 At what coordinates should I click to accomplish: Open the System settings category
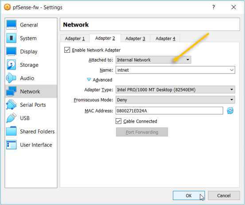click(x=31, y=38)
